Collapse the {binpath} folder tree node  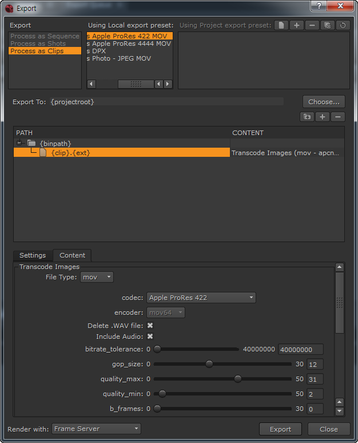(x=19, y=143)
